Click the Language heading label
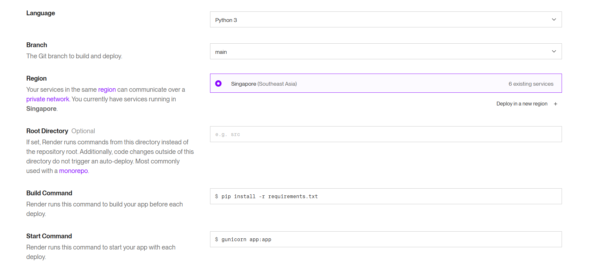Screen dimensions: 590x274 coord(40,13)
